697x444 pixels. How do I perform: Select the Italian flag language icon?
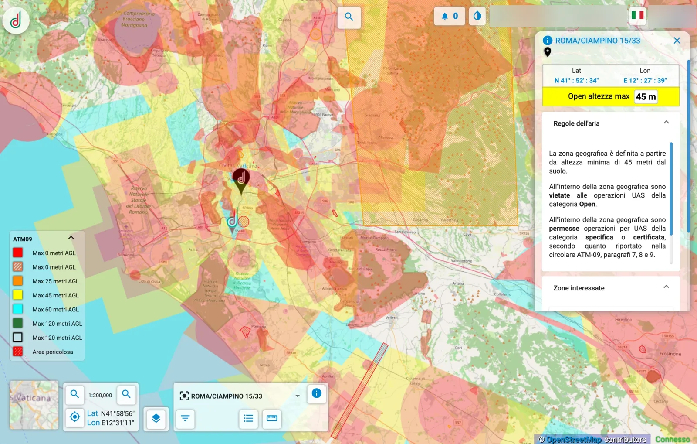(x=637, y=16)
